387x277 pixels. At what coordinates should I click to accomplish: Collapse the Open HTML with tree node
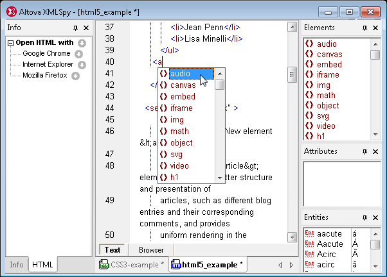pyautogui.click(x=10, y=44)
